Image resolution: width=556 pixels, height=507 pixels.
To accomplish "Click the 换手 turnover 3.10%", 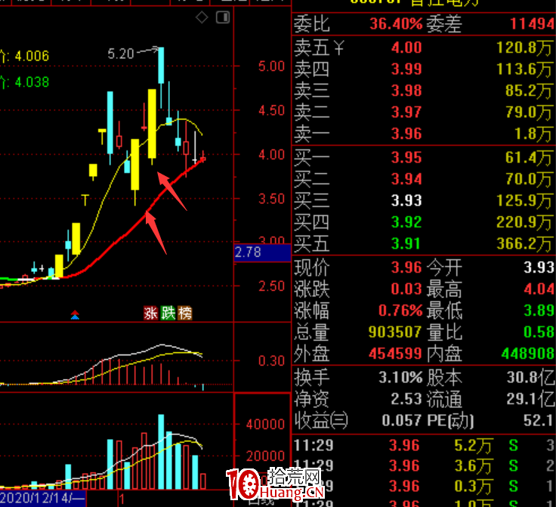I will (x=400, y=378).
